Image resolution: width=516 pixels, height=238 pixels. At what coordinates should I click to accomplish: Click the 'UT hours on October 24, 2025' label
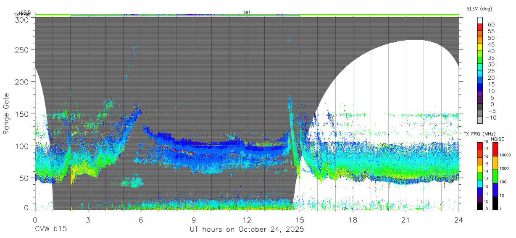pyautogui.click(x=247, y=230)
